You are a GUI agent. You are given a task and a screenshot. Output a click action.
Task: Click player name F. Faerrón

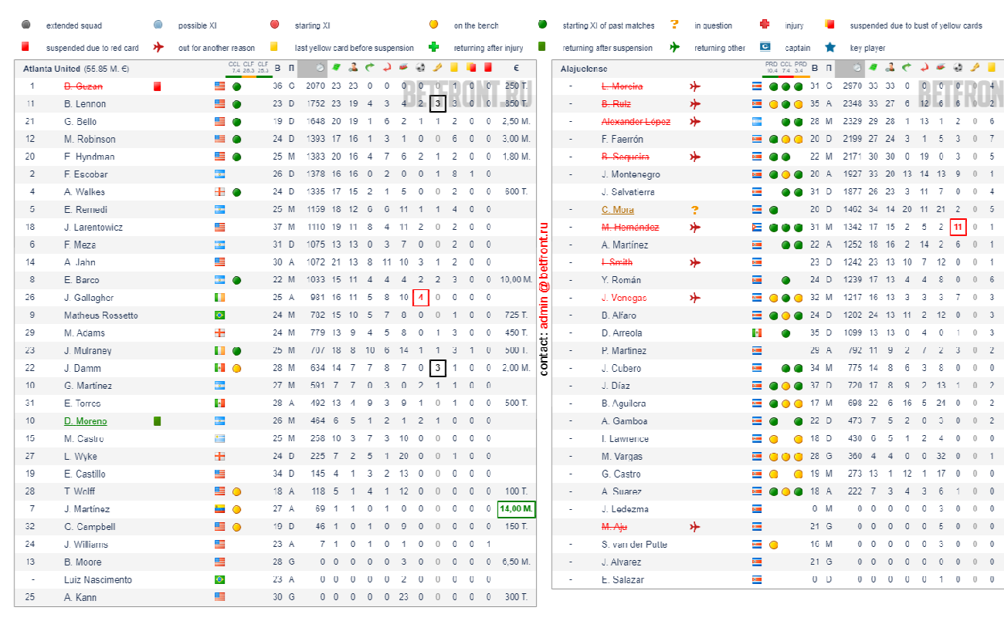pos(622,140)
